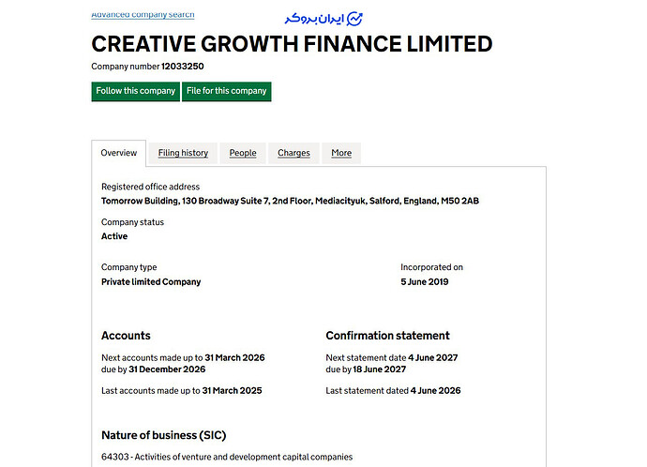Click the company number 12033250
The width and height of the screenshot is (647, 467).
tap(183, 67)
